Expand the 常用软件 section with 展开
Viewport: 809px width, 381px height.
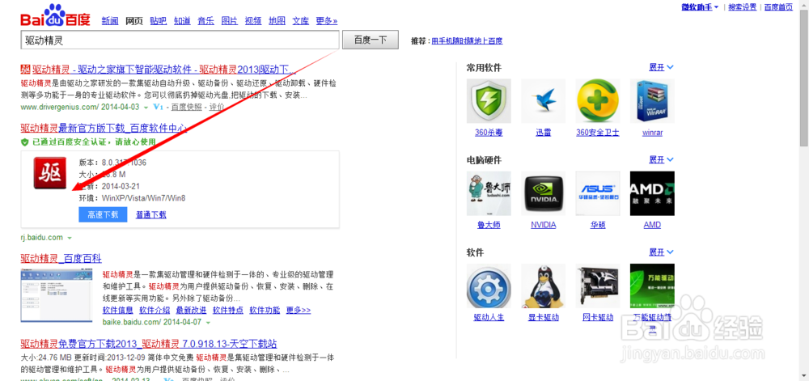click(x=661, y=67)
